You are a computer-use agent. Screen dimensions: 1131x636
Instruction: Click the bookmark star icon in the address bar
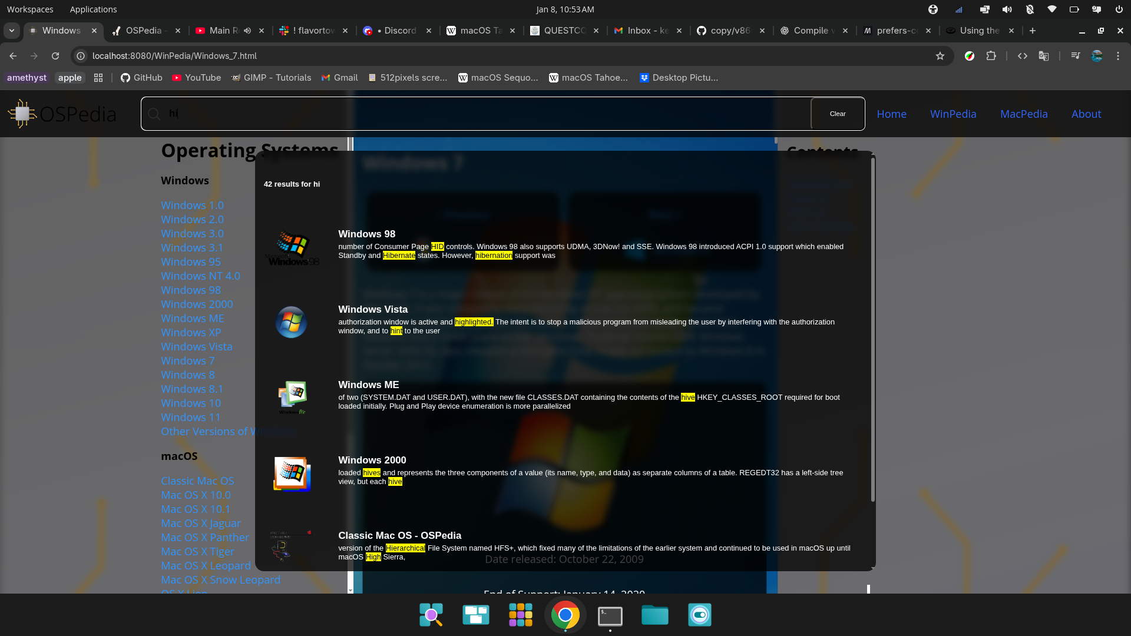tap(940, 56)
